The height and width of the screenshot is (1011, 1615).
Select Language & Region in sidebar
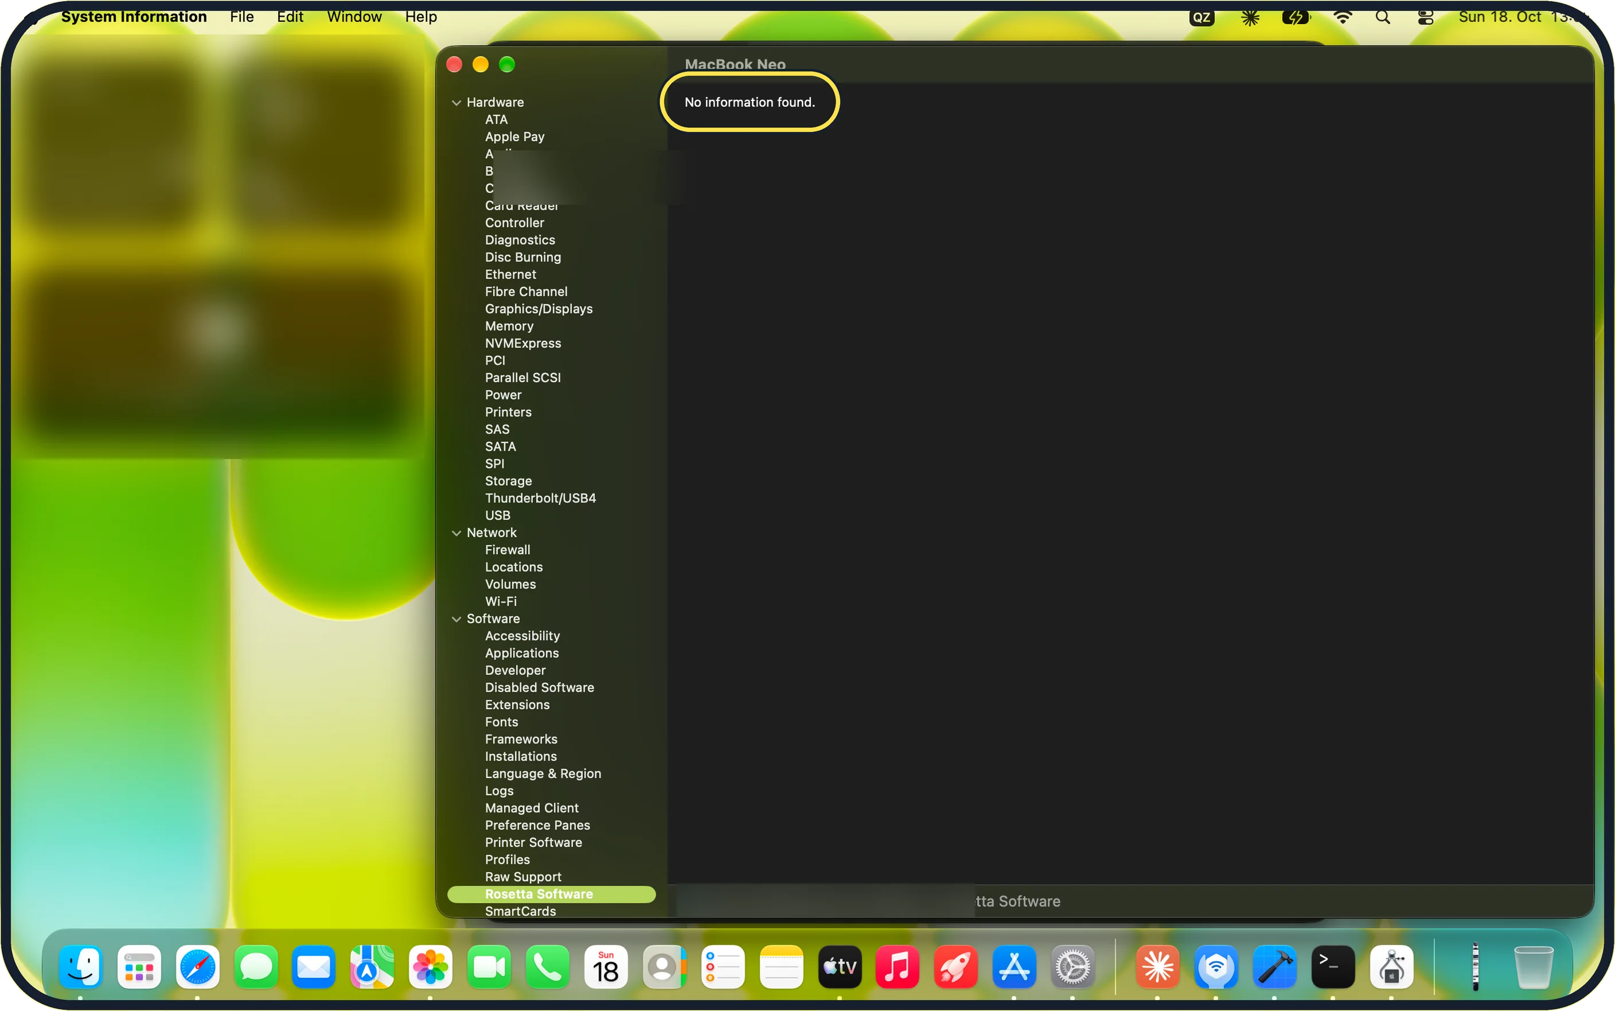[543, 773]
